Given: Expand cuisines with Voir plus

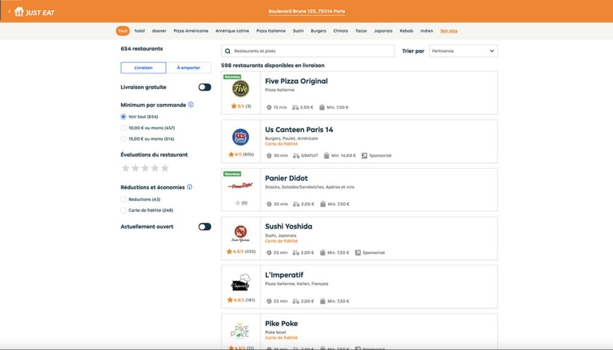Looking at the screenshot, I should pos(449,31).
